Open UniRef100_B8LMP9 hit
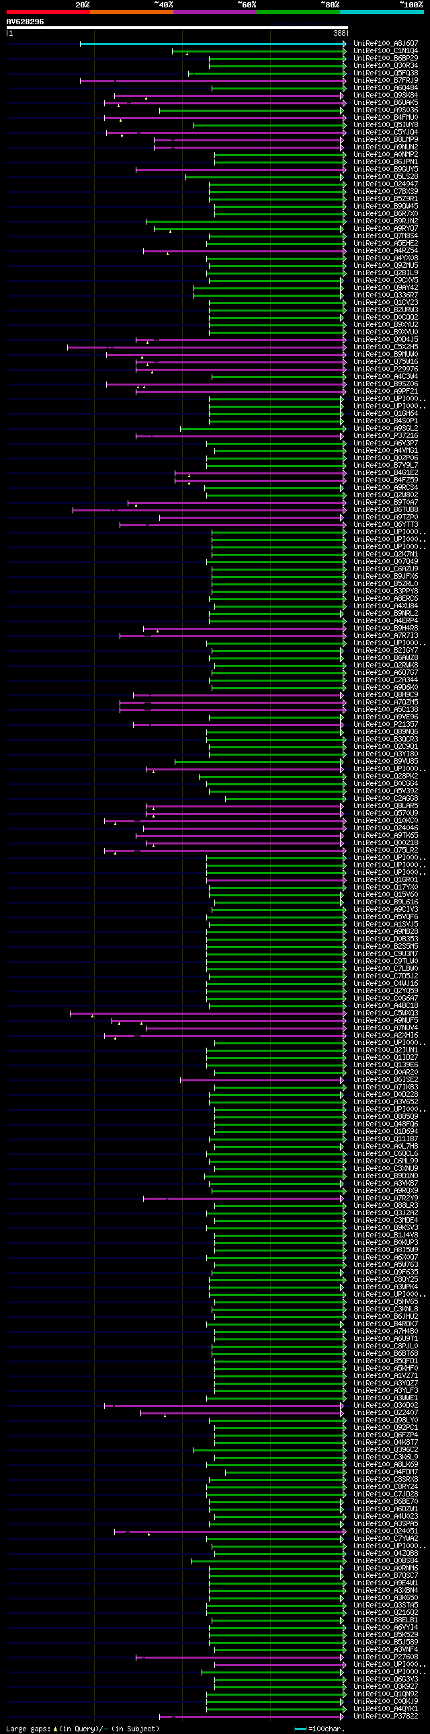The width and height of the screenshot is (430, 1734). (x=386, y=139)
